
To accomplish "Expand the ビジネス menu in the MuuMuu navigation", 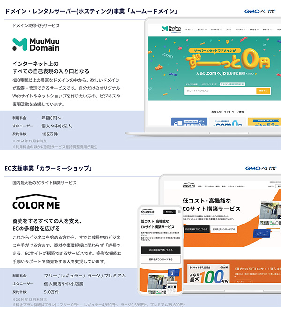I will 240,30.
